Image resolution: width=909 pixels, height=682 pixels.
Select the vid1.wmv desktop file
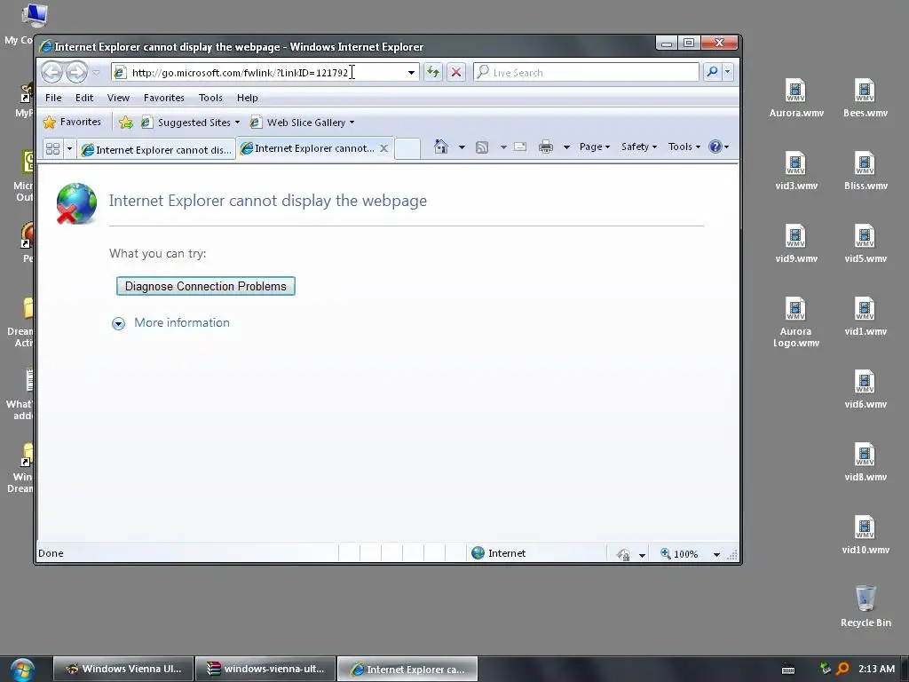click(865, 317)
